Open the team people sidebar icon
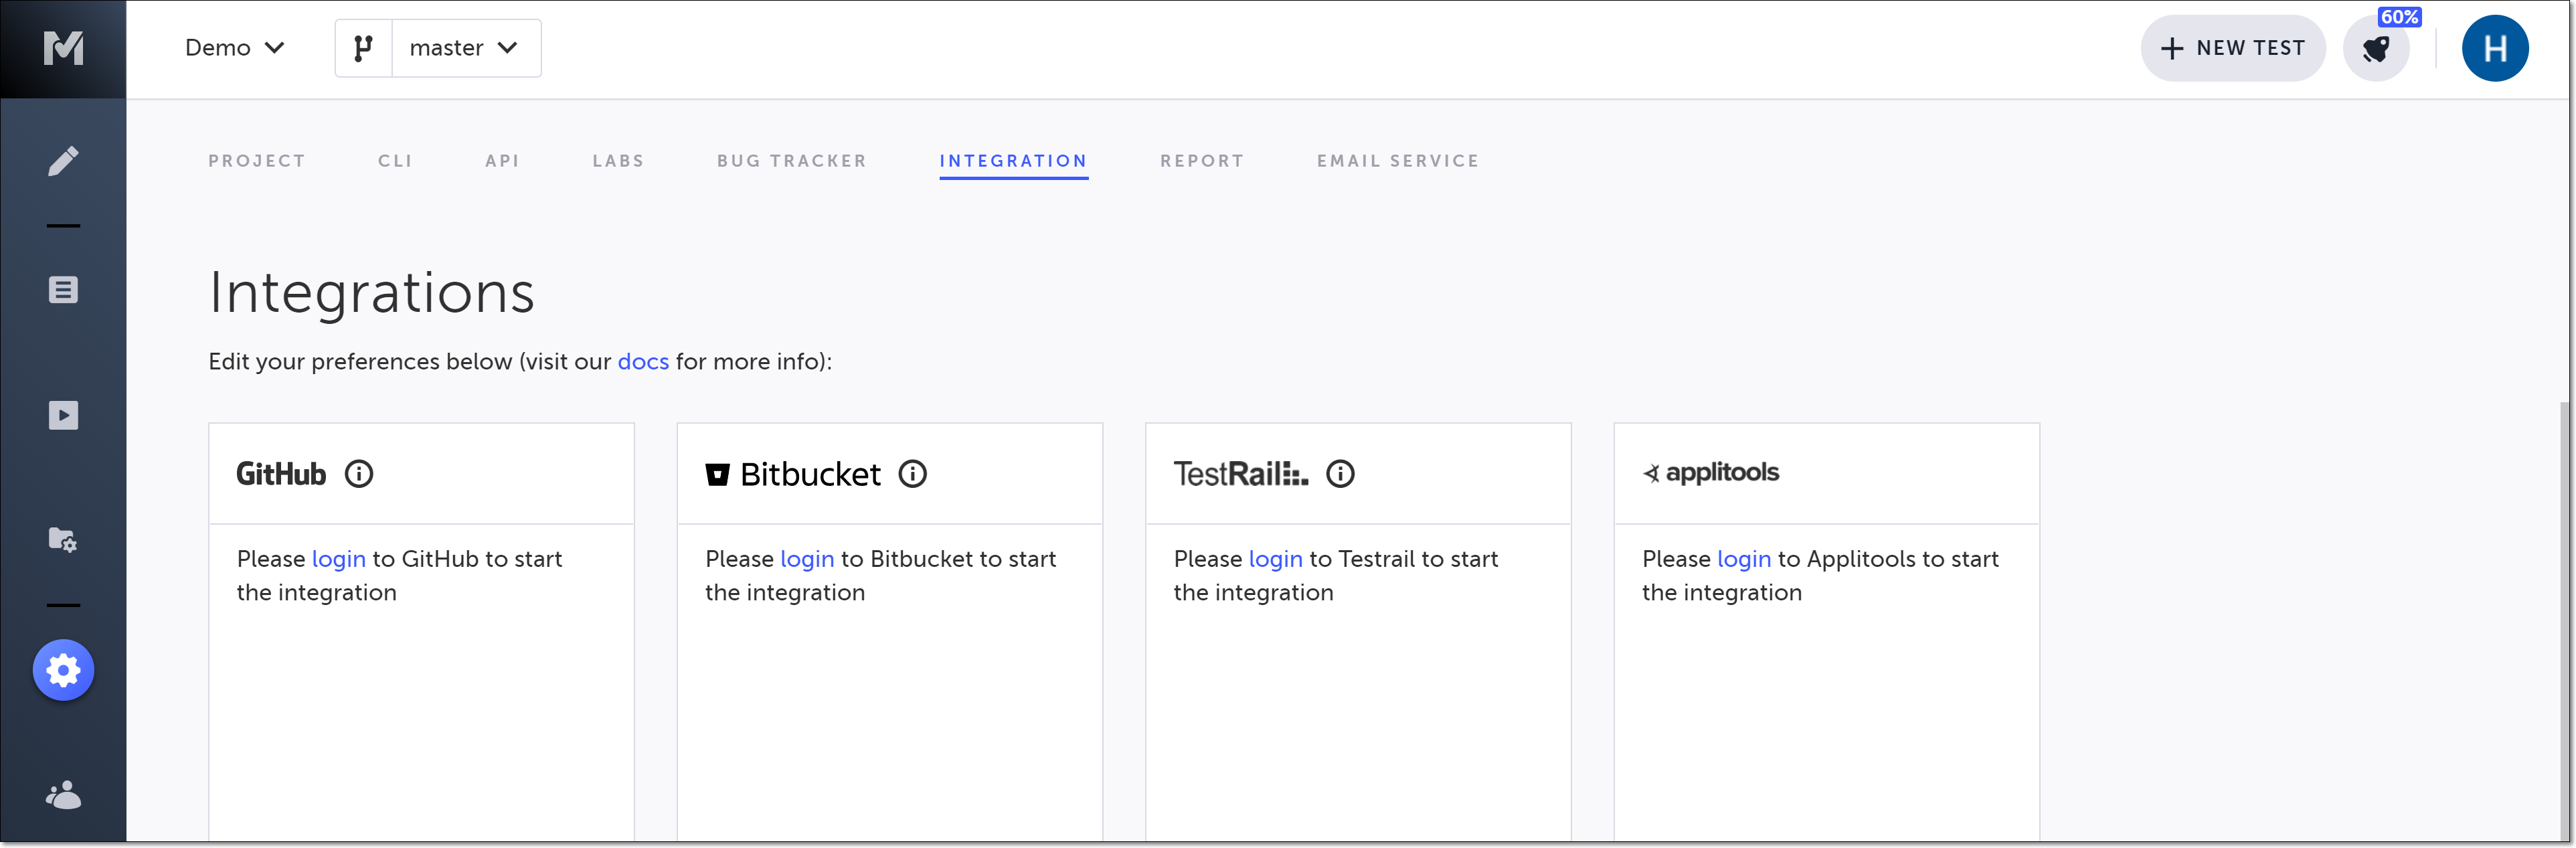Viewport: 2576px width, 848px height. pos(63,795)
